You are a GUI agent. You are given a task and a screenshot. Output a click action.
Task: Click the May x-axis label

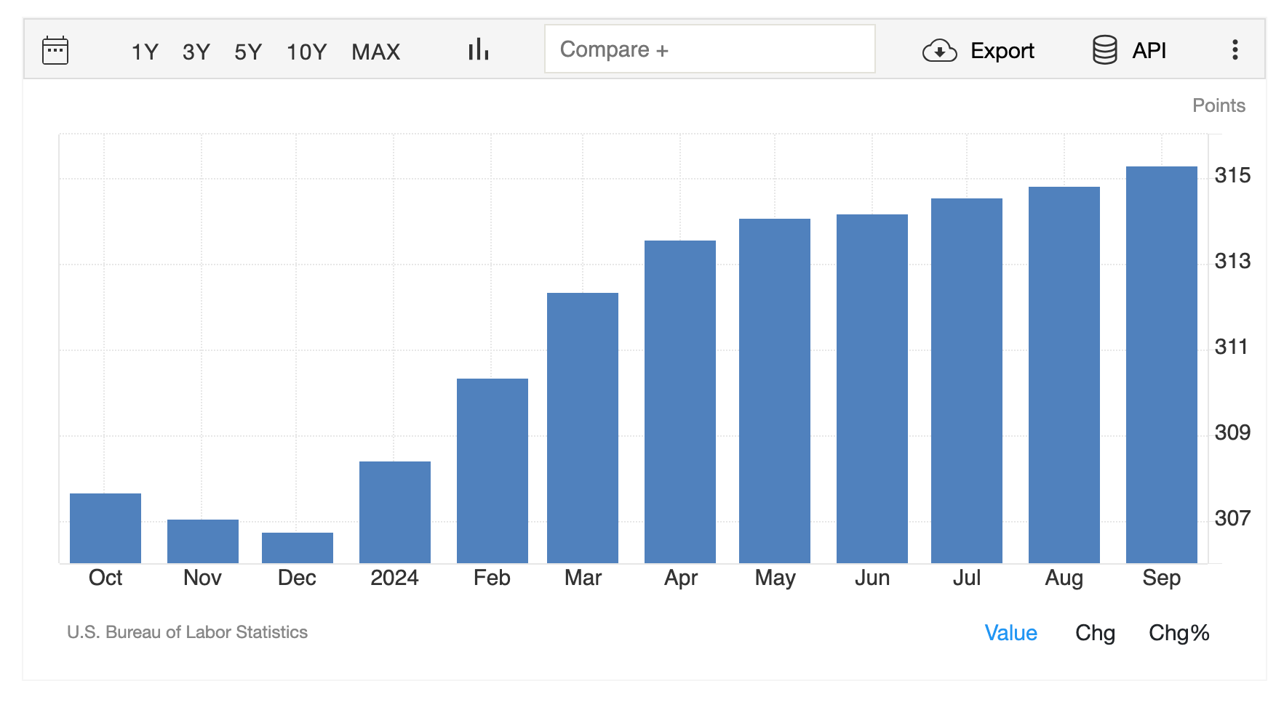point(775,578)
